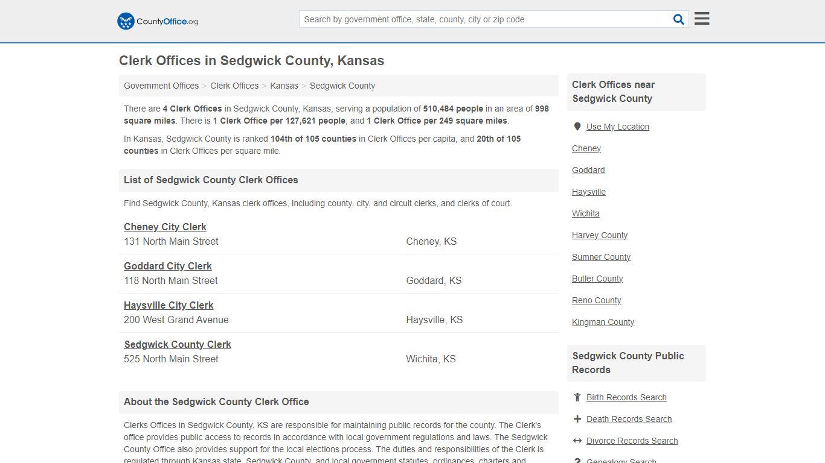The height and width of the screenshot is (463, 825).
Task: Open Sumner County link
Action: (601, 257)
